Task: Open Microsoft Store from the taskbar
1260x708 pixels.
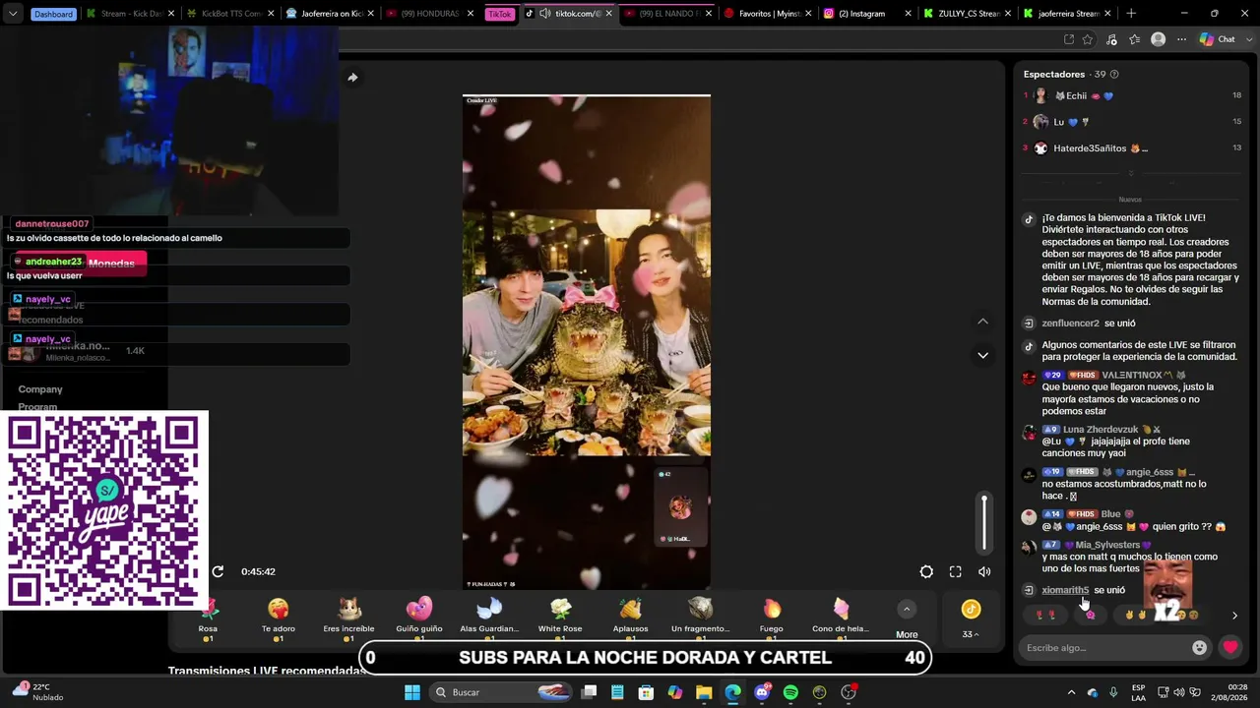Action: [x=646, y=692]
